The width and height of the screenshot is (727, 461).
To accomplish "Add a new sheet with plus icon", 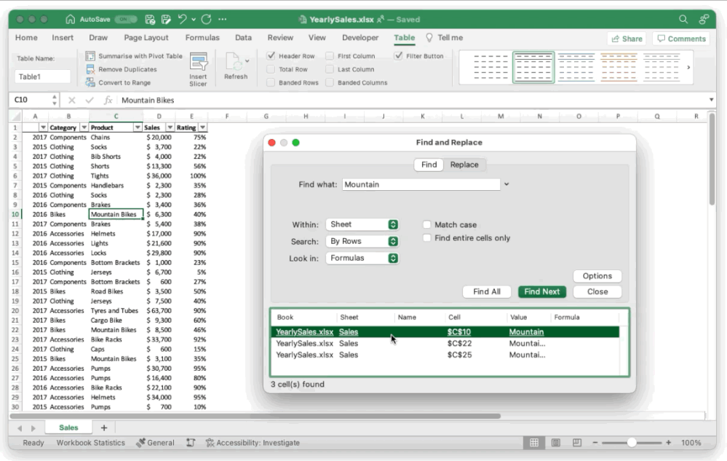I will (104, 427).
